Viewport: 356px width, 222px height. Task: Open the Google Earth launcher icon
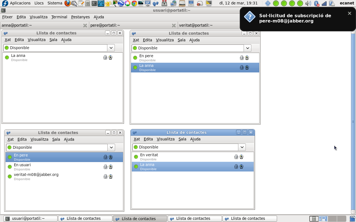tap(121, 3)
